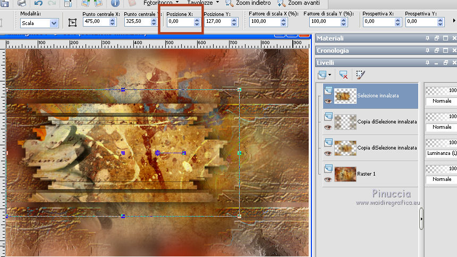
Task: Restore the Materiali panel window
Action: [x=437, y=38]
